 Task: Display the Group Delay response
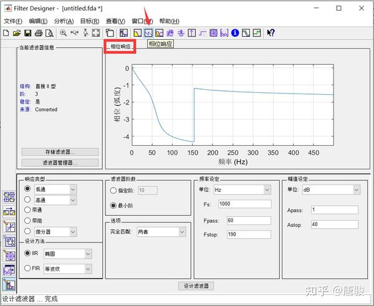[170, 33]
